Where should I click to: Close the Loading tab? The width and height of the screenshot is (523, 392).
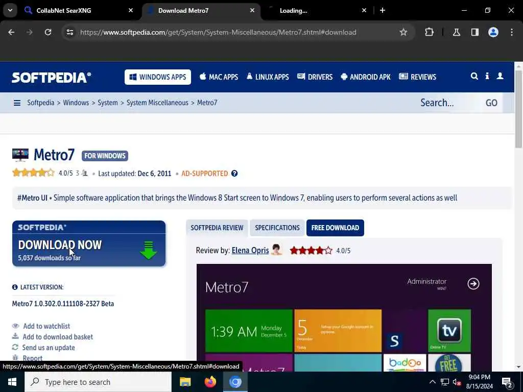tap(364, 10)
